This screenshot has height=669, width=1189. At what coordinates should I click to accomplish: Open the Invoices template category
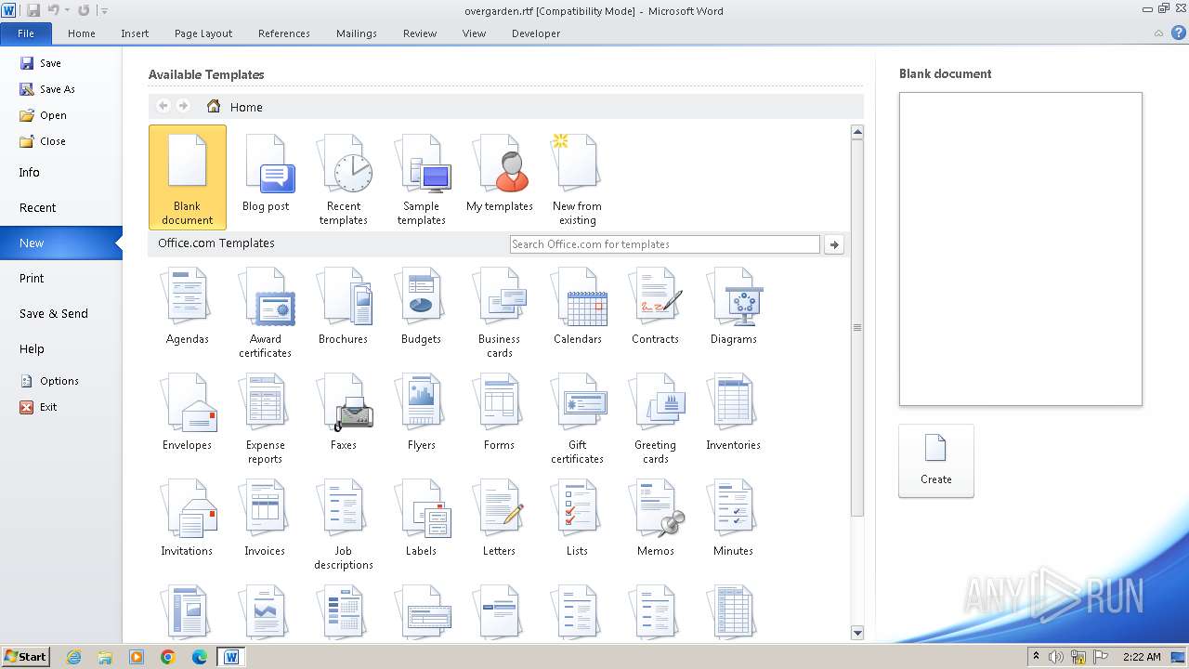[x=266, y=518]
